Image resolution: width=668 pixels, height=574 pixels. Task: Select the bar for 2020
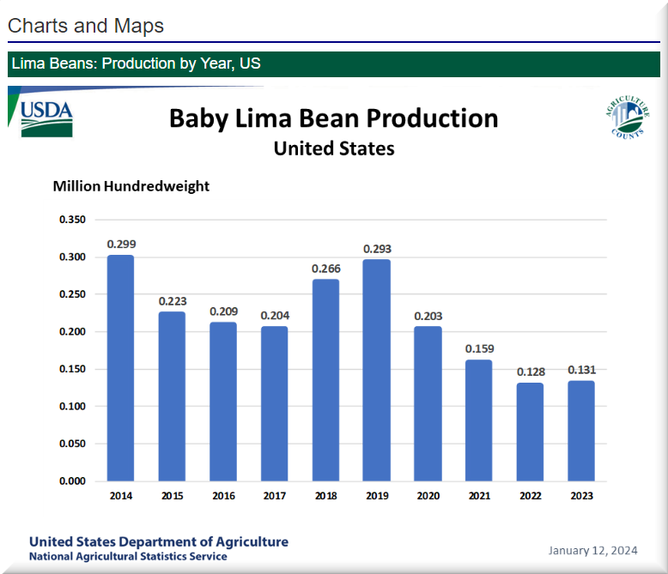[x=428, y=403]
